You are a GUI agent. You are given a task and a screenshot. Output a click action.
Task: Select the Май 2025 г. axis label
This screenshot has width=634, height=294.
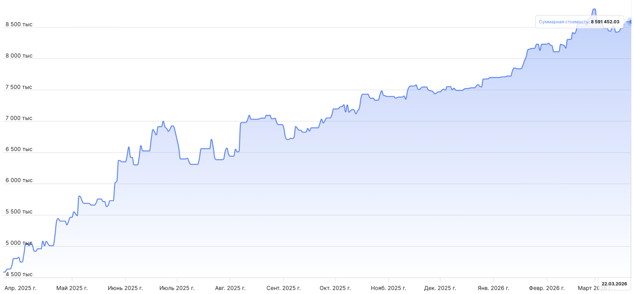pyautogui.click(x=72, y=288)
